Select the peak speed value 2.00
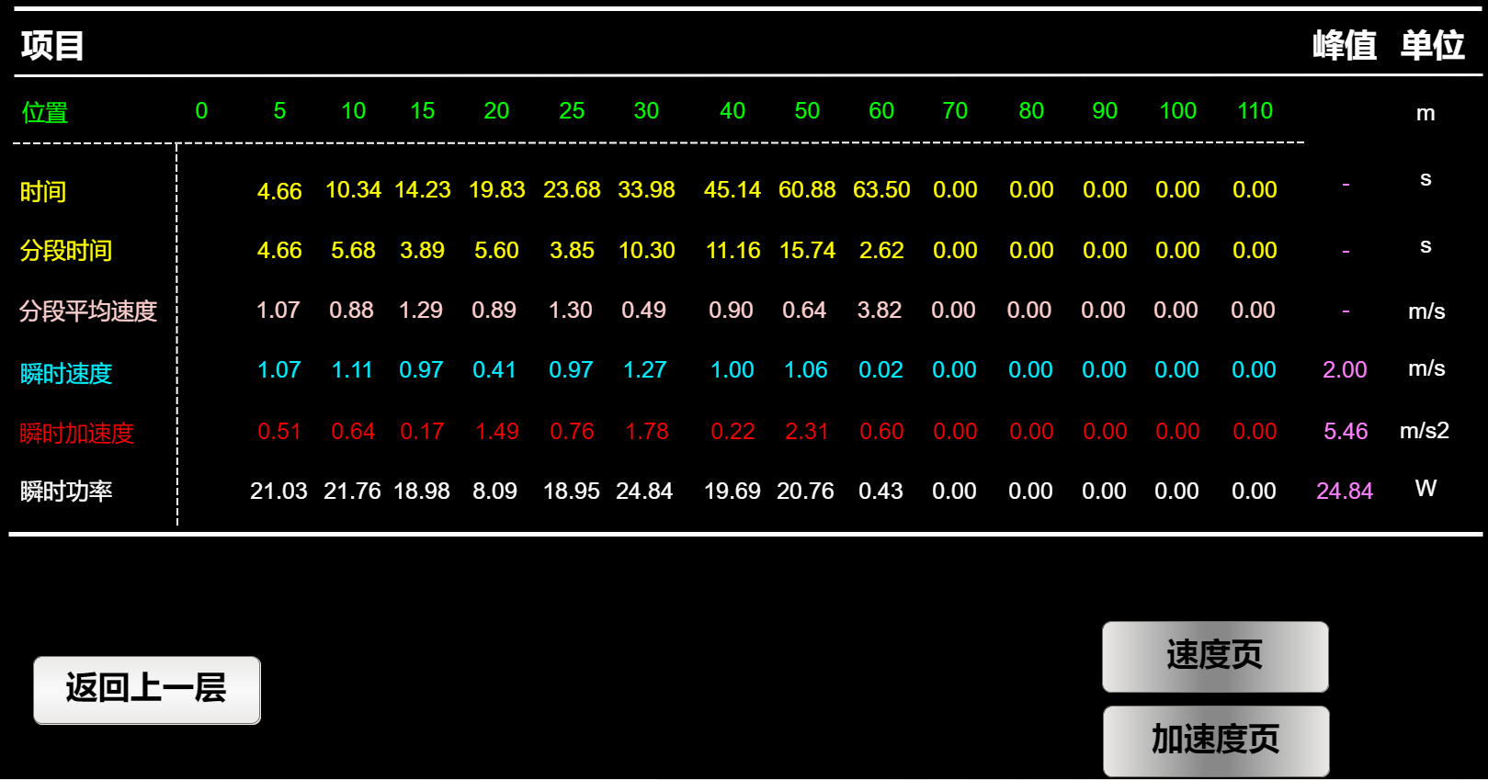Viewport: 1488px width, 780px height. [1344, 370]
